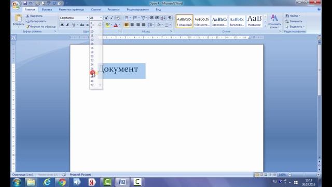
Task: Open Выделить (Select) dropdown
Action: click(x=295, y=26)
